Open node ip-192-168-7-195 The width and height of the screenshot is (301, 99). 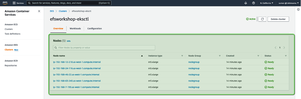(x=76, y=87)
